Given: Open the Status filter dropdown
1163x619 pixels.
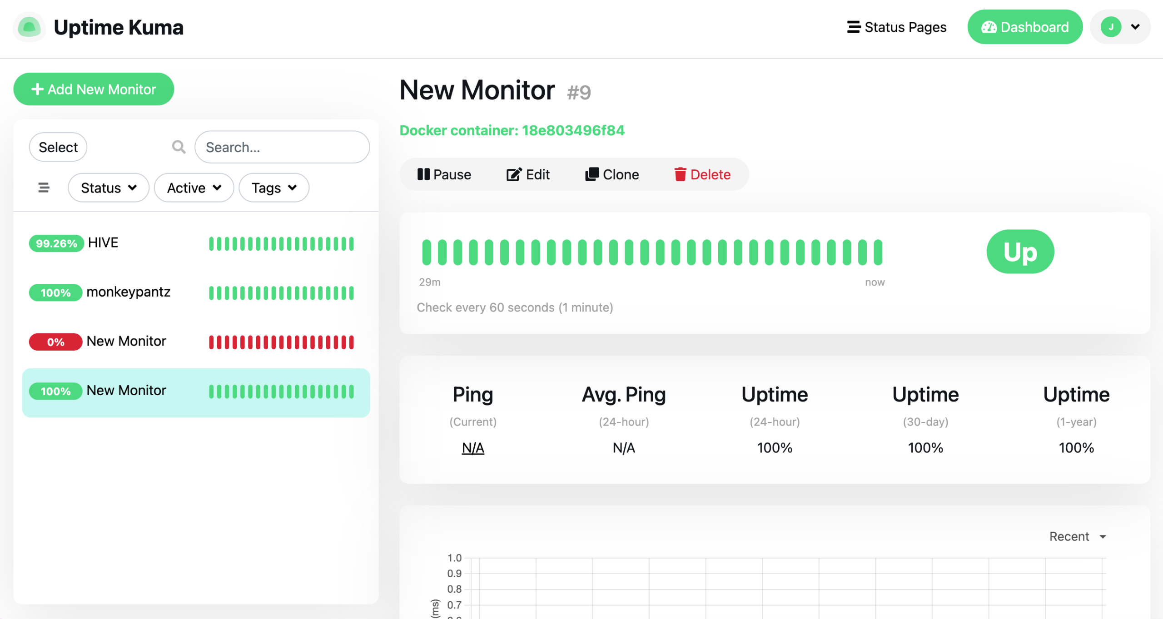Looking at the screenshot, I should tap(109, 188).
